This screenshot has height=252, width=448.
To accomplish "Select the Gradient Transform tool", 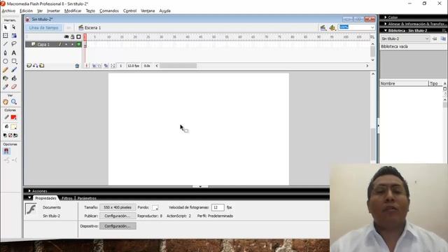I will tap(14, 36).
